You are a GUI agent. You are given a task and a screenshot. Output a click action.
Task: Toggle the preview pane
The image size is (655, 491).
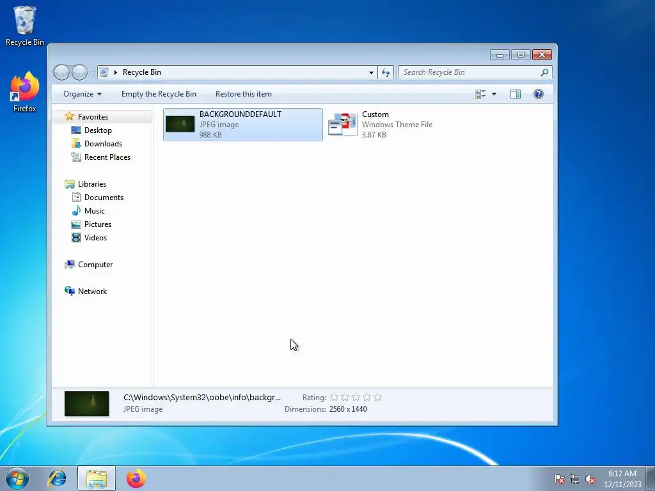[516, 94]
